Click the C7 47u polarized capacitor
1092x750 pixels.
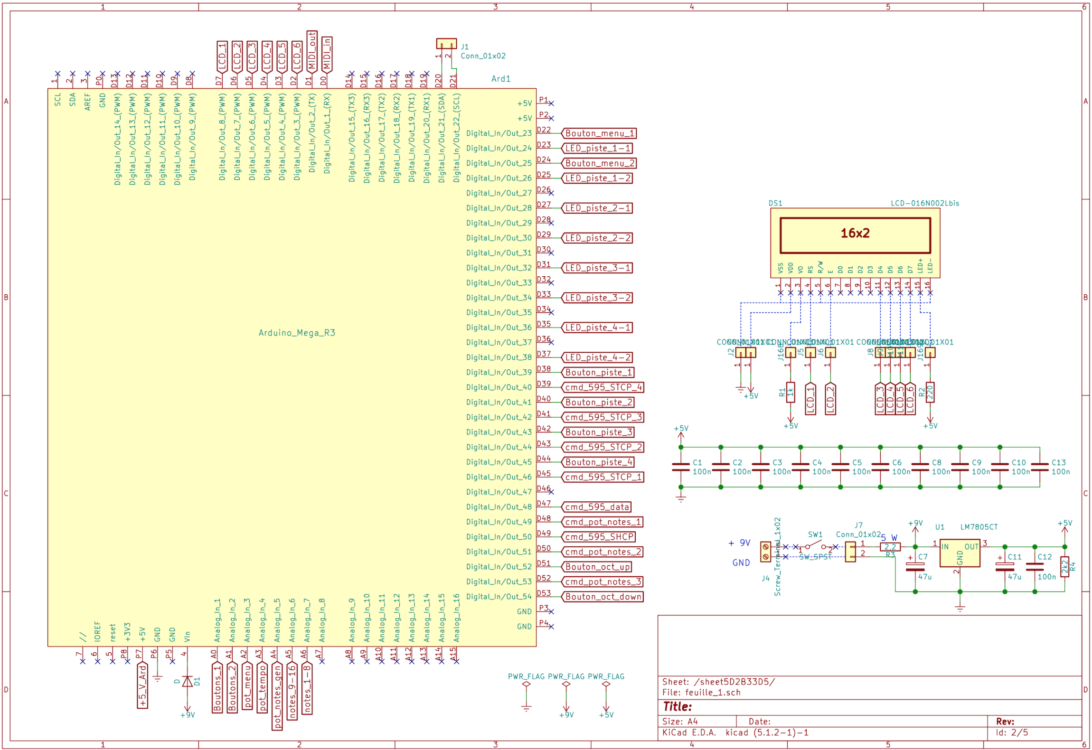click(x=915, y=566)
